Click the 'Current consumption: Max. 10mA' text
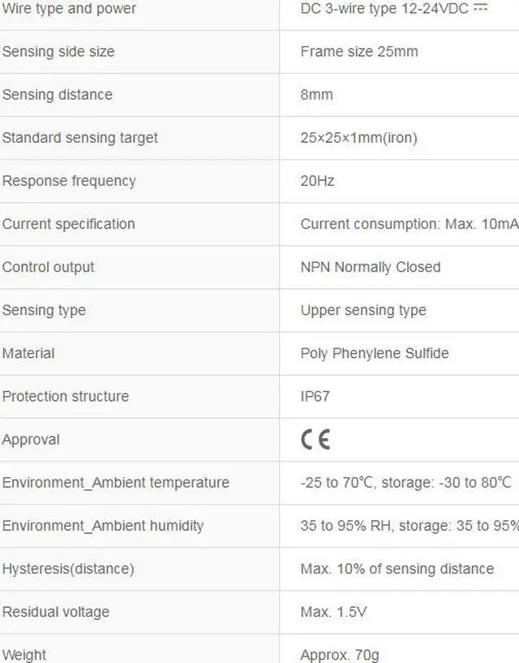This screenshot has width=519, height=663. click(409, 223)
